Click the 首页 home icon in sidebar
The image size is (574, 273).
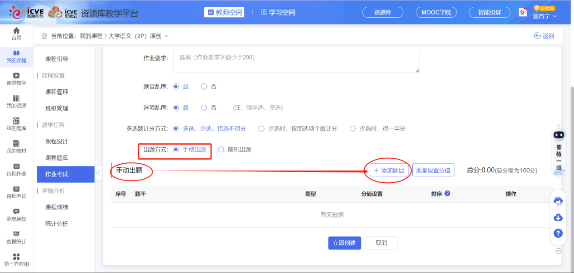16,31
